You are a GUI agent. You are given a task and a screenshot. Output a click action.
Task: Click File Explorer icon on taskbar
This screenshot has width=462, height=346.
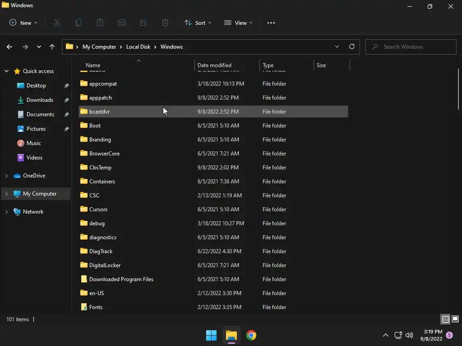pos(231,335)
